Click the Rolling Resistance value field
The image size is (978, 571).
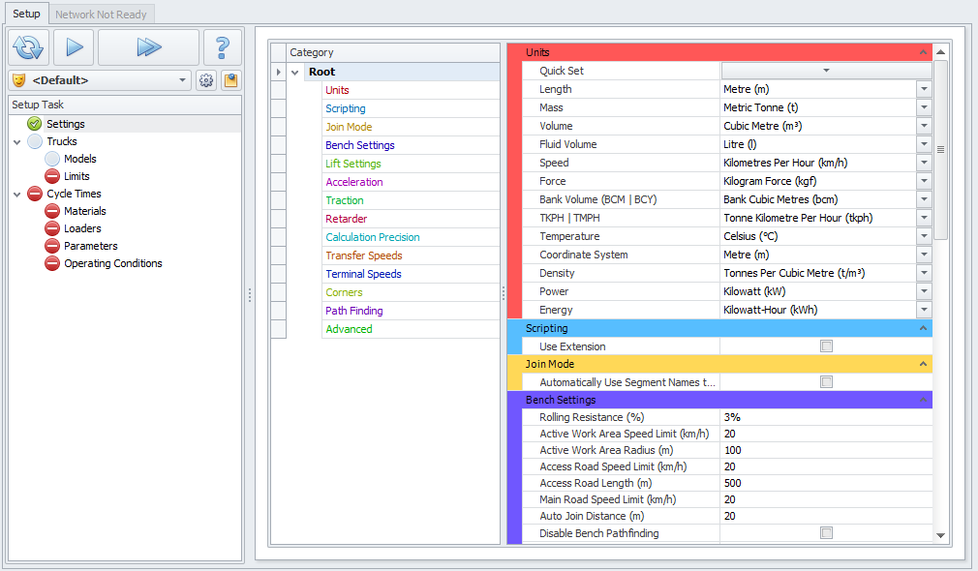coord(823,417)
